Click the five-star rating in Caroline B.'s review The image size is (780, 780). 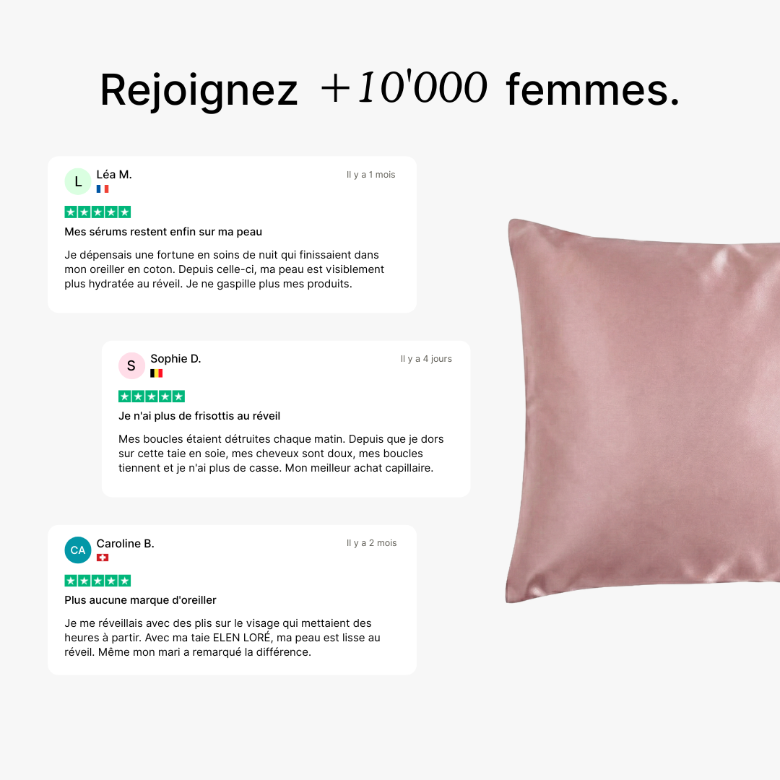tap(97, 581)
